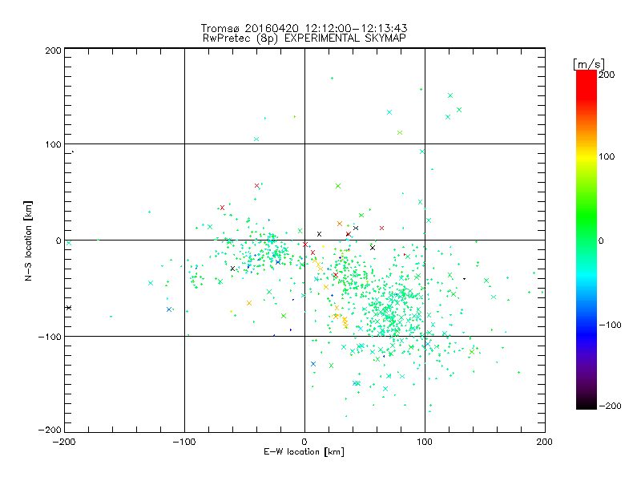Click the N-S location [km] axis label
The width and height of the screenshot is (641, 481).
click(30, 240)
